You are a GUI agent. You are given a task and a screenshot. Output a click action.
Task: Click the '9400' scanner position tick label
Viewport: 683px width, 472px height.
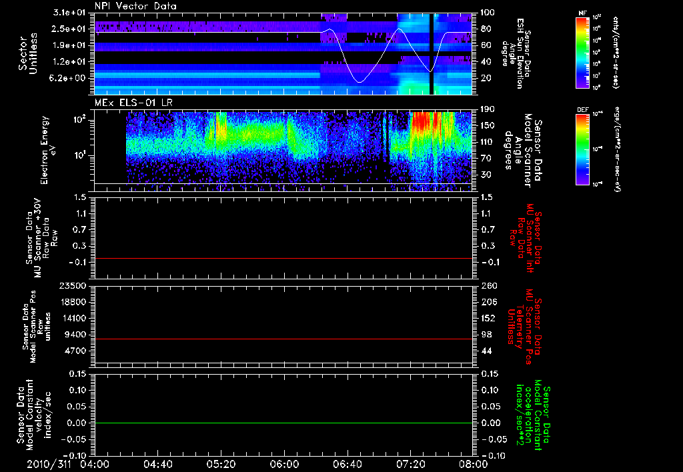[x=76, y=335]
